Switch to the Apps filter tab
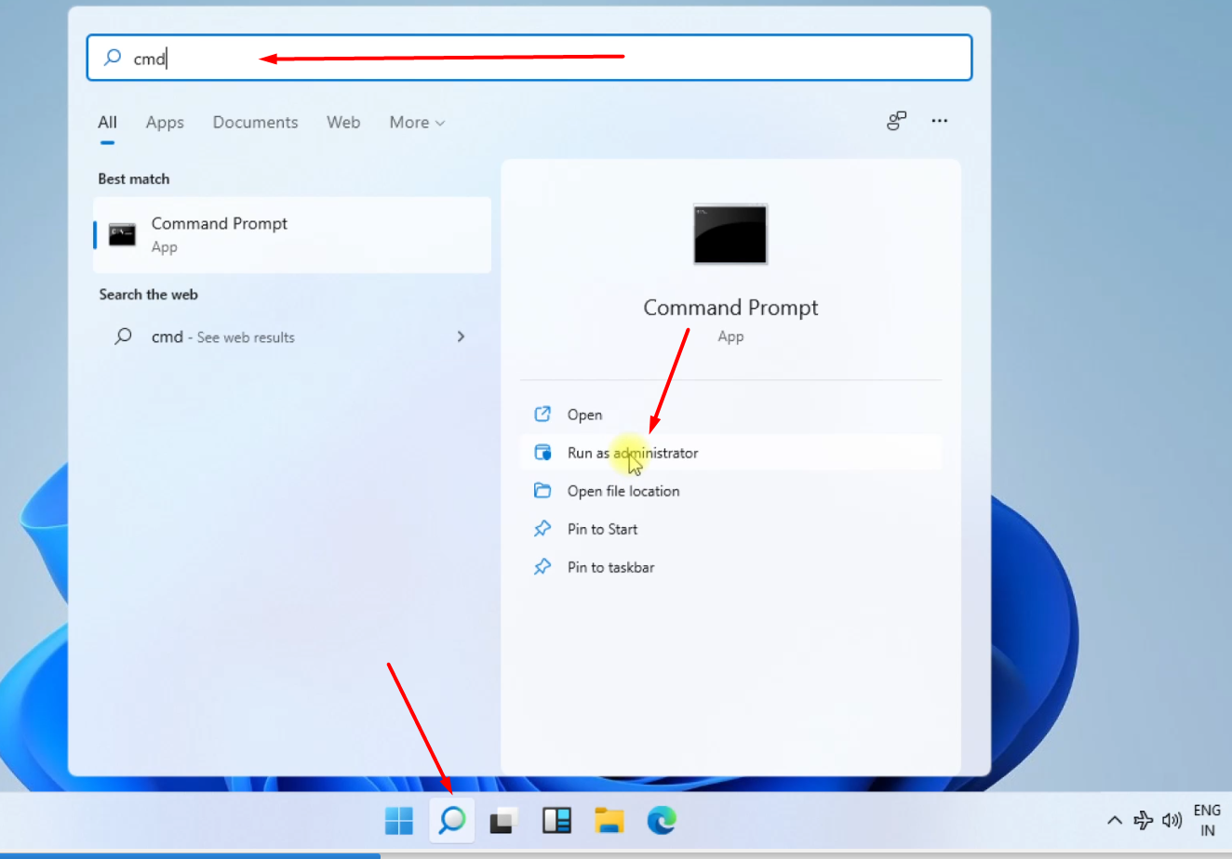Image resolution: width=1232 pixels, height=859 pixels. (x=165, y=123)
